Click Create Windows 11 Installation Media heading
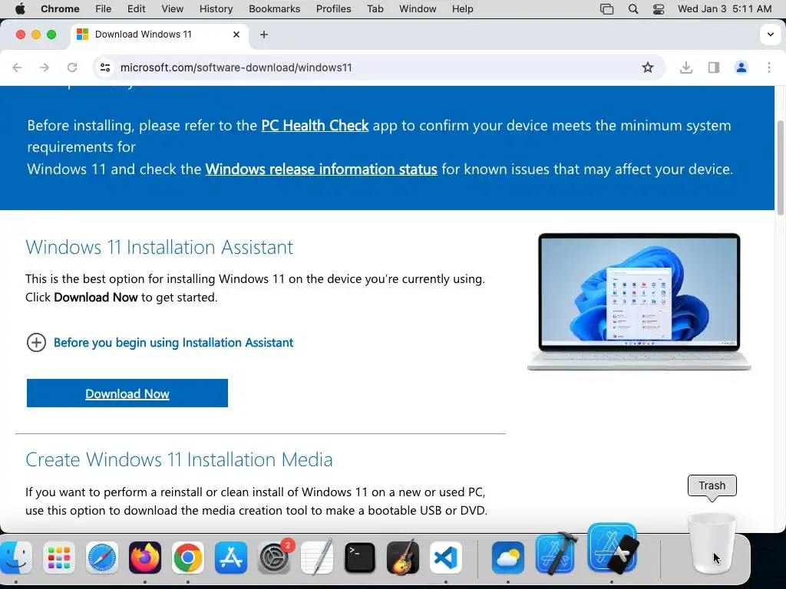786x589 pixels. click(x=179, y=460)
